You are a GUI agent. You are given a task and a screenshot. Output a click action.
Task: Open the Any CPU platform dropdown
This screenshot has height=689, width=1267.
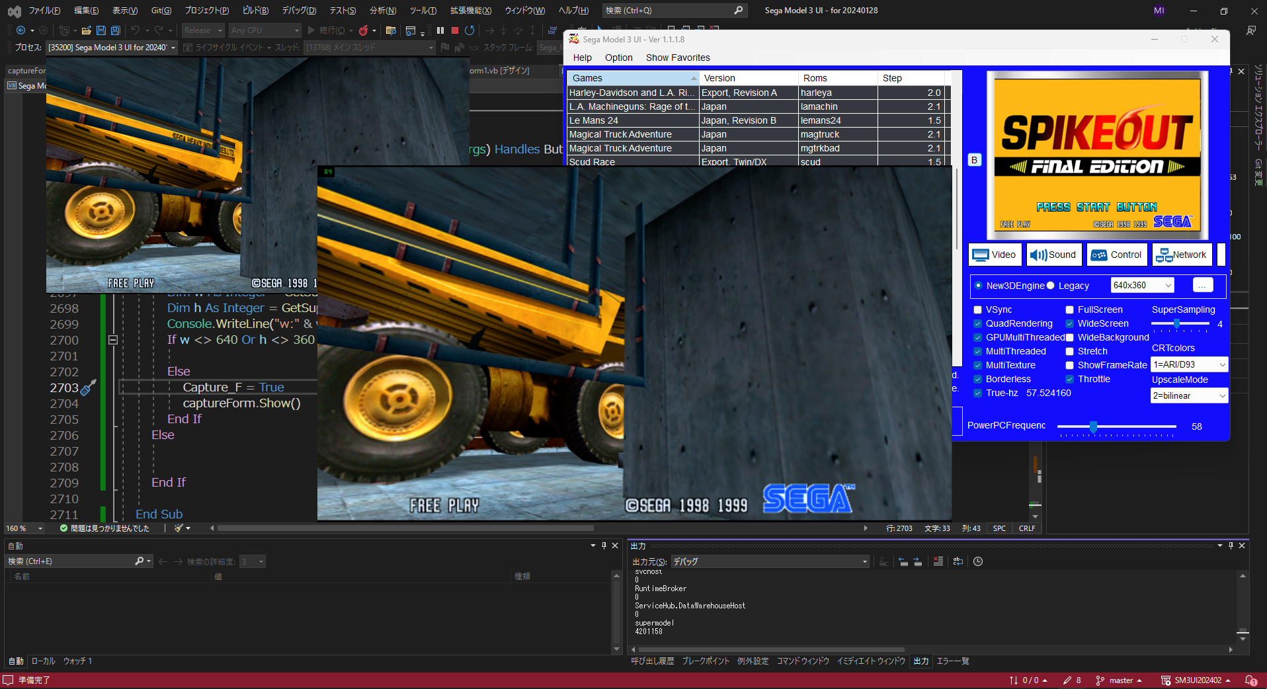point(265,30)
